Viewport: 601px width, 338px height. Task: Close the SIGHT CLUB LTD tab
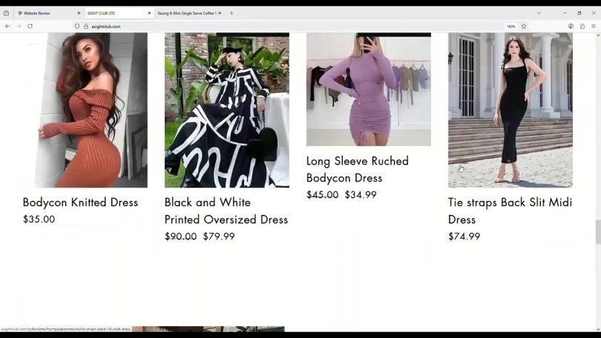pos(149,13)
